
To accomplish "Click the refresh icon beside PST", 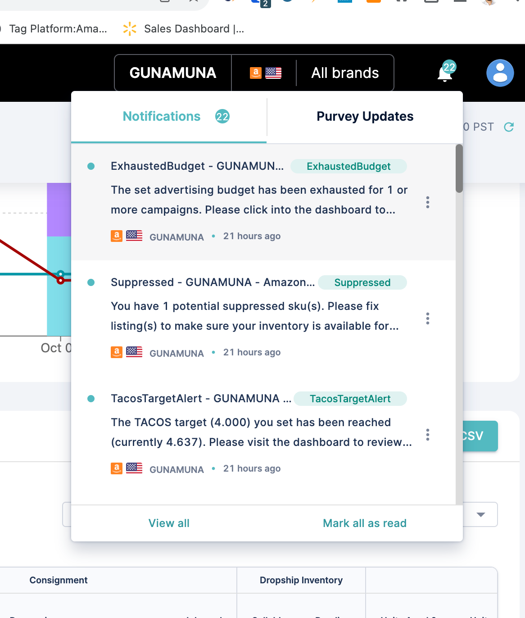I will coord(509,127).
